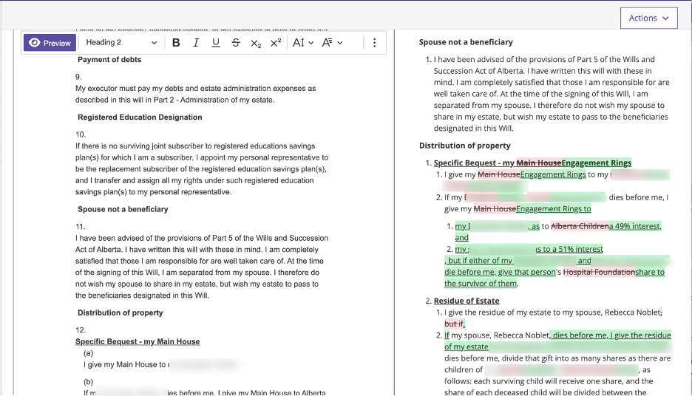Image resolution: width=692 pixels, height=396 pixels.
Task: Toggle underline formatting
Action: [x=216, y=43]
